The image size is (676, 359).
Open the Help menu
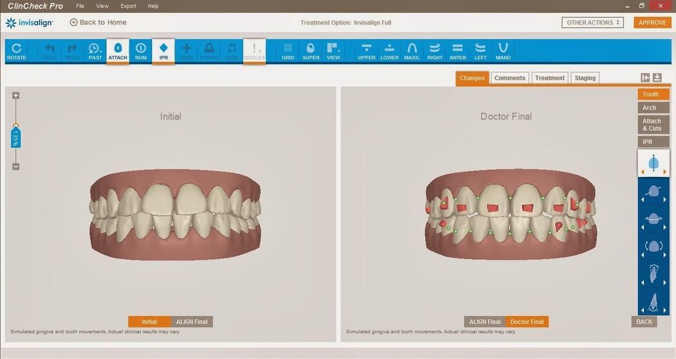click(x=153, y=6)
